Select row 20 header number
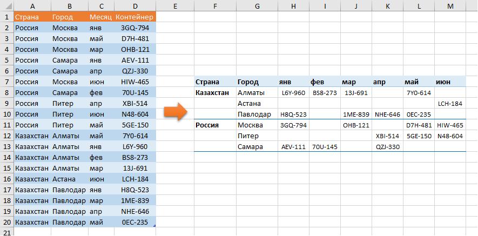The image size is (478, 236). (x=6, y=222)
